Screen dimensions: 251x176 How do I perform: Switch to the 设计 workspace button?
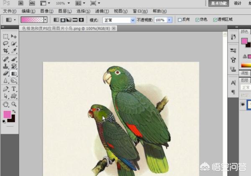click(x=238, y=3)
